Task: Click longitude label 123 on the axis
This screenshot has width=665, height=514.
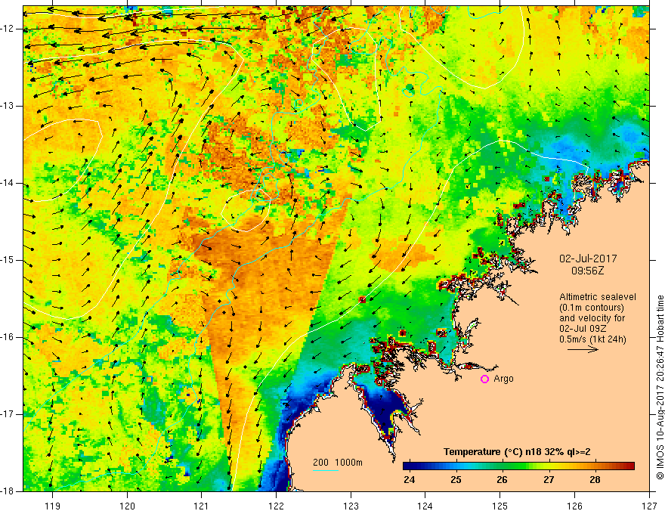Action: pyautogui.click(x=351, y=506)
